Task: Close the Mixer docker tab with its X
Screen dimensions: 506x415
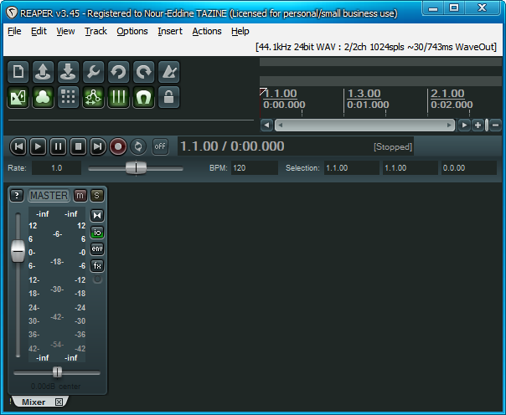Action: coord(59,402)
